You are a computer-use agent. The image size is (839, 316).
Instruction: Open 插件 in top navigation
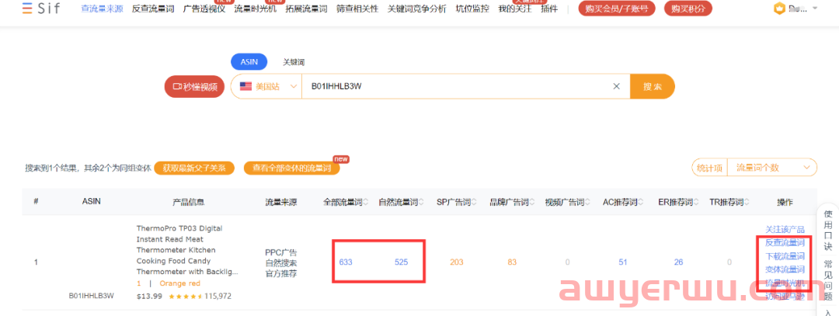pyautogui.click(x=549, y=9)
